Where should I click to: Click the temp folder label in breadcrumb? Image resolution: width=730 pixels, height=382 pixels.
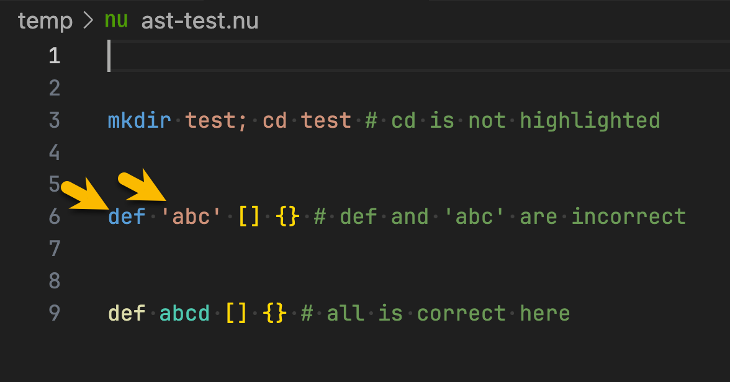point(45,20)
